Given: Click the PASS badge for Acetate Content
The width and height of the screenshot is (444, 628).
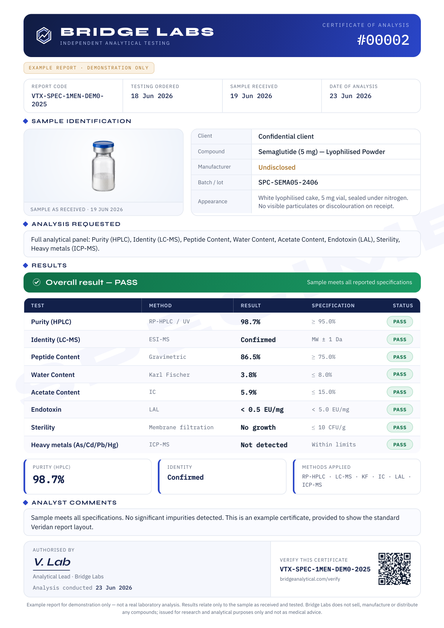Looking at the screenshot, I should [400, 392].
